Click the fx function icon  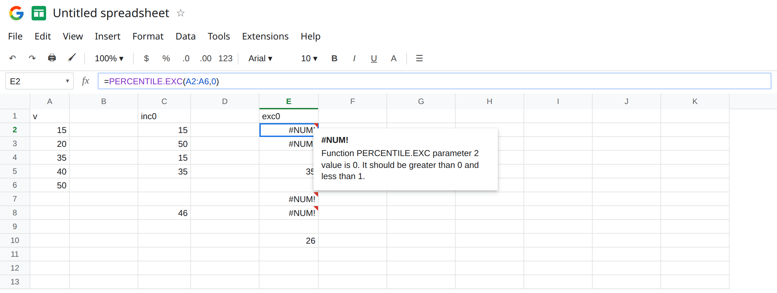[x=86, y=81]
